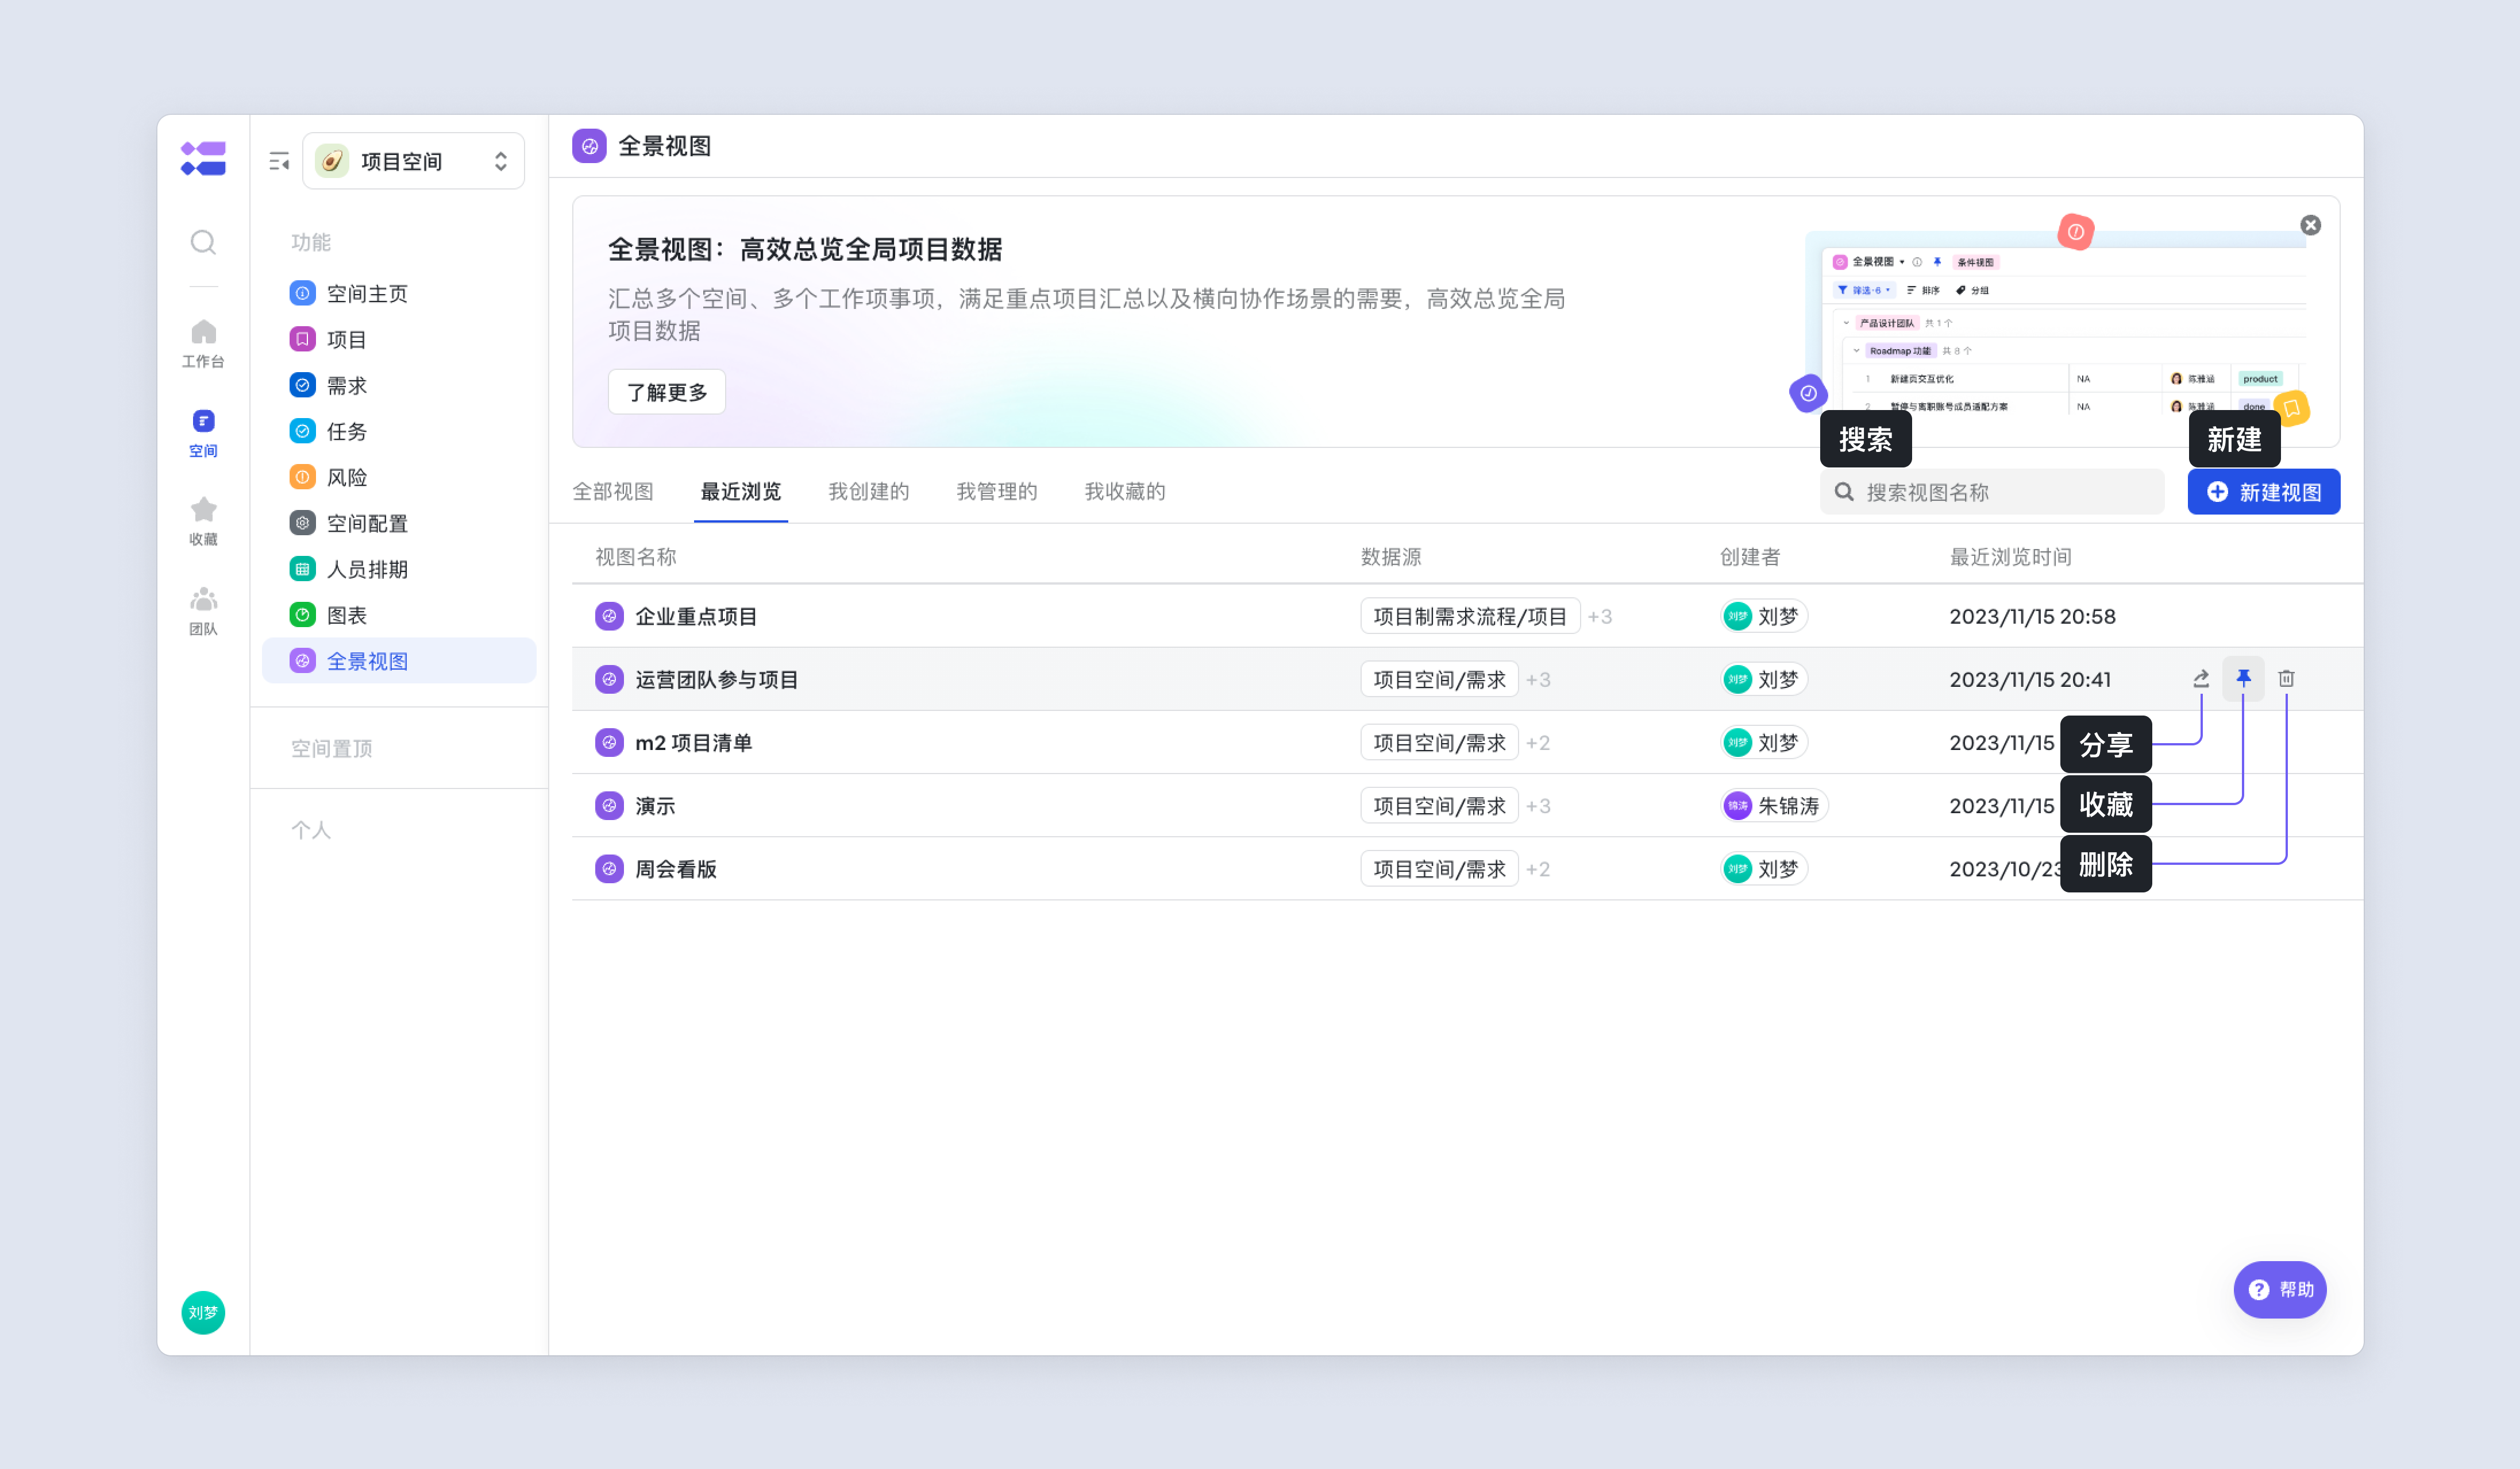Click creator 朱锦涛 in the 演示 row

pyautogui.click(x=1775, y=805)
